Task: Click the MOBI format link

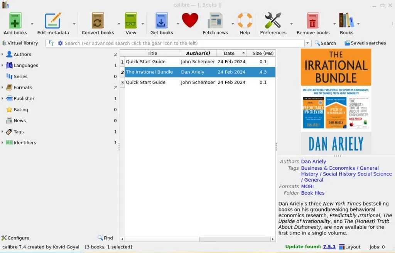Action: (x=307, y=187)
